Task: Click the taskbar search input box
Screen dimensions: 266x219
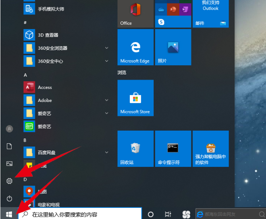Action: click(x=80, y=213)
